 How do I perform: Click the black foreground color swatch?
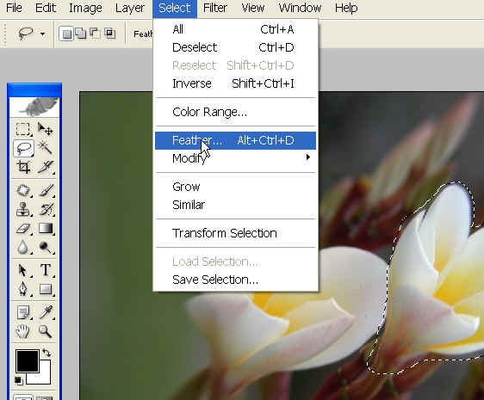(x=28, y=360)
